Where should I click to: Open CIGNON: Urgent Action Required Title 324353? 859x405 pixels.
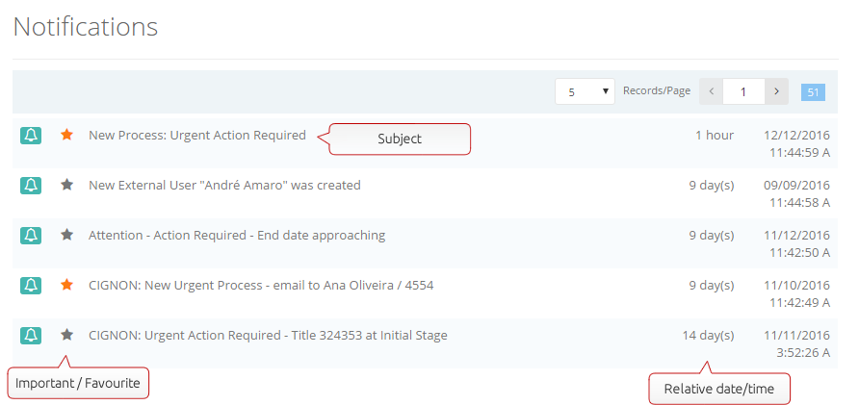268,335
